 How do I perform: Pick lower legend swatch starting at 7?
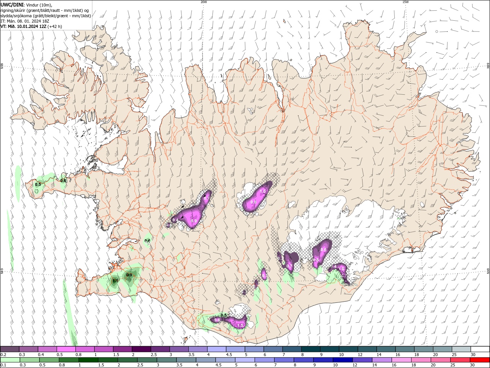pyautogui.click(x=284, y=360)
